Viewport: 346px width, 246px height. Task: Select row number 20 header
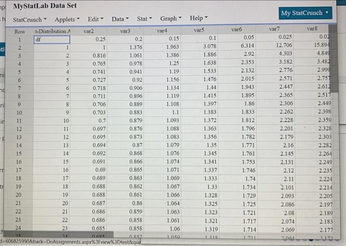(x=19, y=195)
